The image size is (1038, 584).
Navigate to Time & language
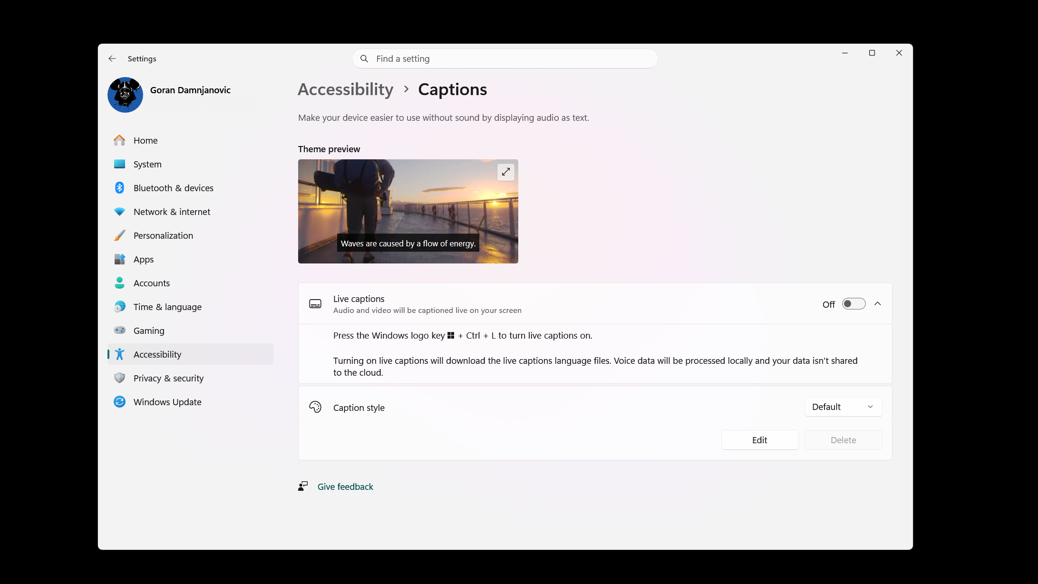tap(190, 307)
